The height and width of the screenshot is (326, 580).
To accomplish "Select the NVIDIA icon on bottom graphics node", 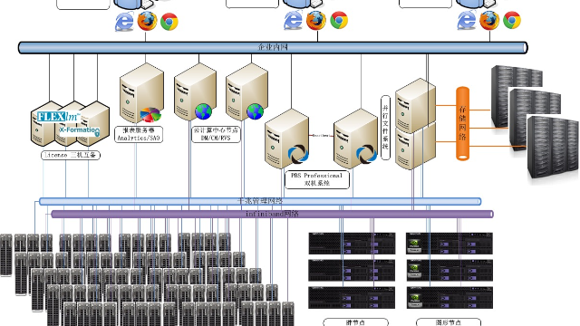I will coord(414,300).
